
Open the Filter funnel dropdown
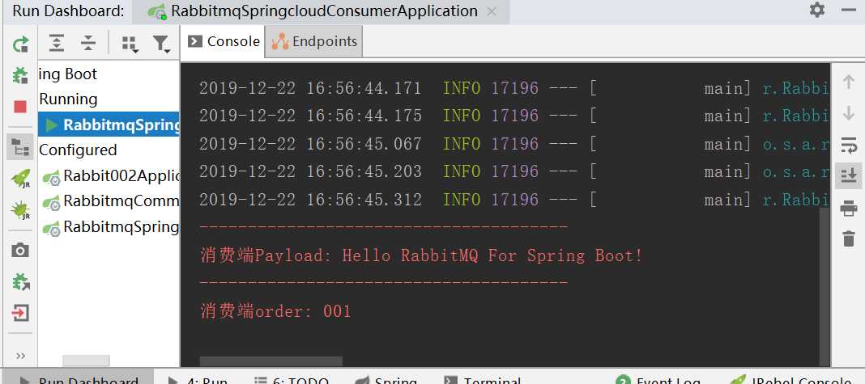(161, 44)
